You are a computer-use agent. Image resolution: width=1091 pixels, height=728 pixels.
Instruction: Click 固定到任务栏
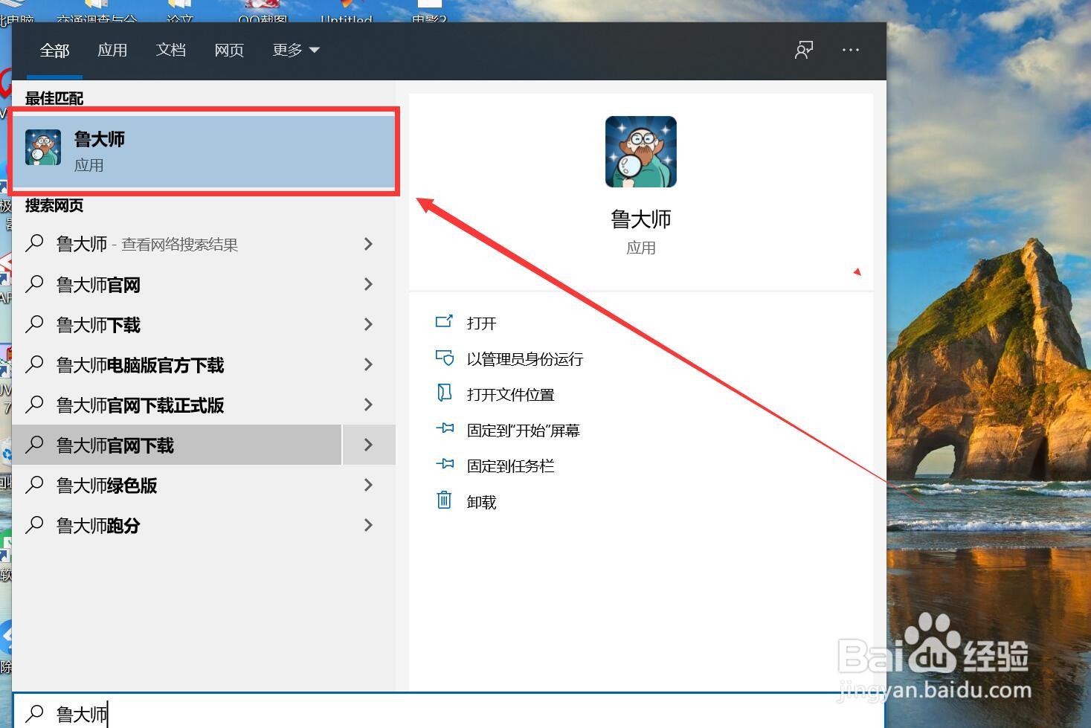(510, 466)
